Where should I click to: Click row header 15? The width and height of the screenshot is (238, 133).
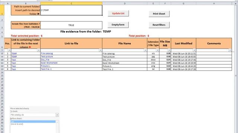2,75
